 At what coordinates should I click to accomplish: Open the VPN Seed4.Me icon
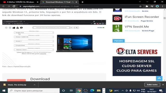click(117, 28)
